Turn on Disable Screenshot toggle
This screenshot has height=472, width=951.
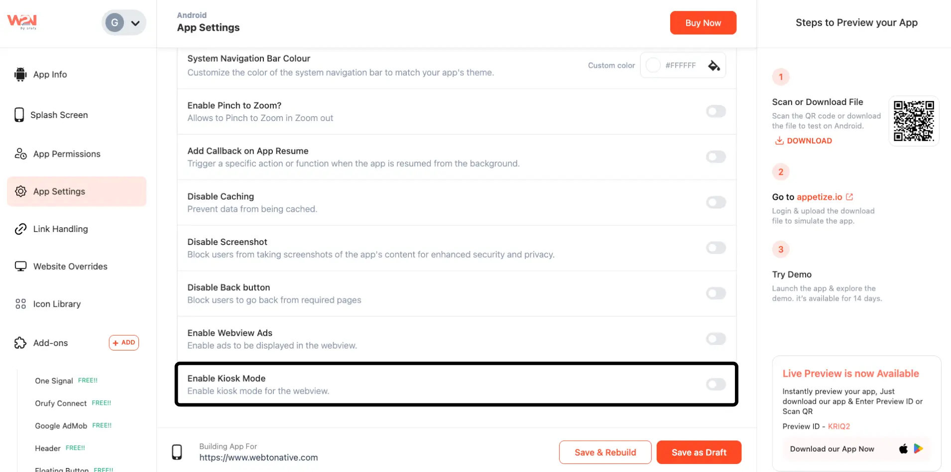(x=715, y=248)
